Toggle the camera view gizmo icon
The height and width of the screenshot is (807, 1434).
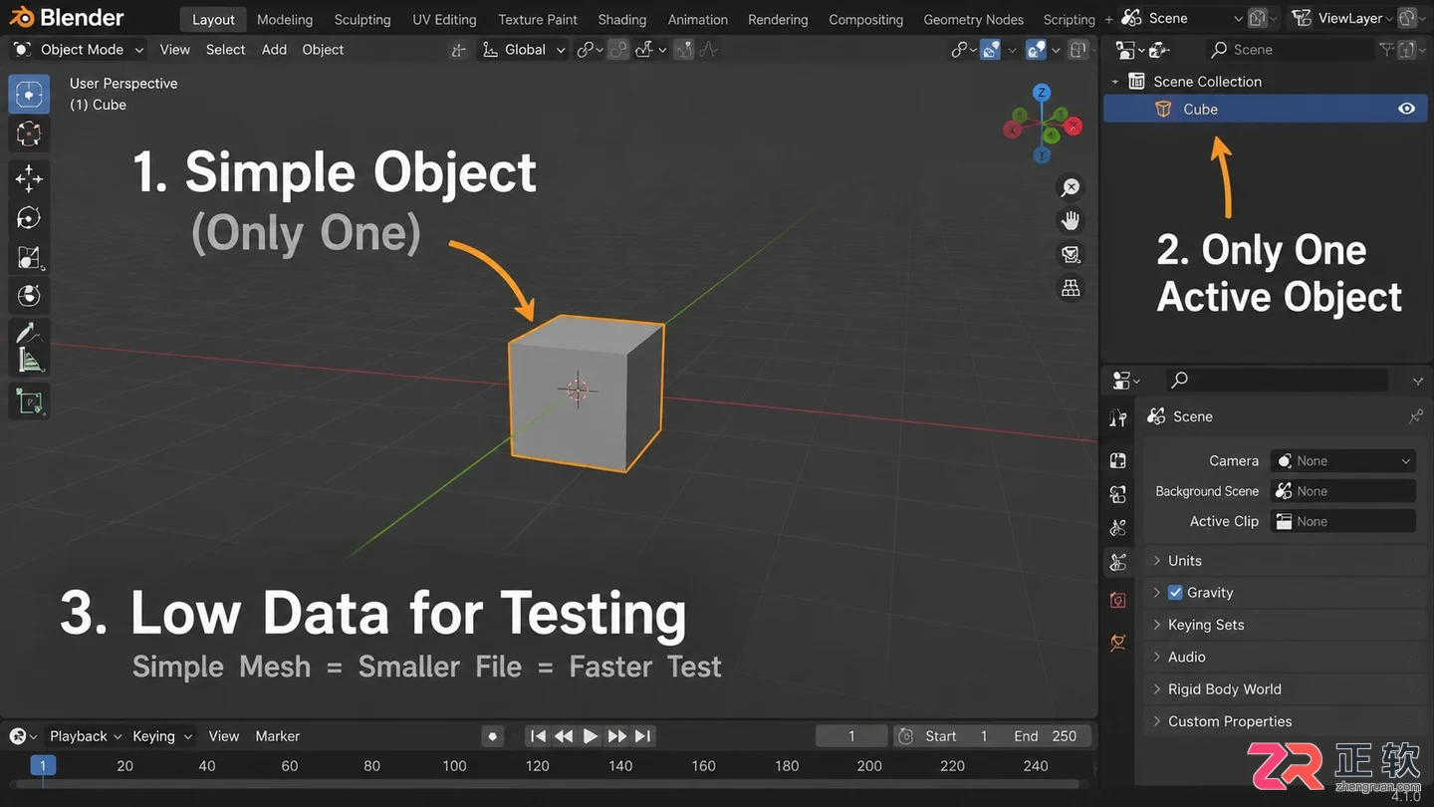coord(1071,254)
